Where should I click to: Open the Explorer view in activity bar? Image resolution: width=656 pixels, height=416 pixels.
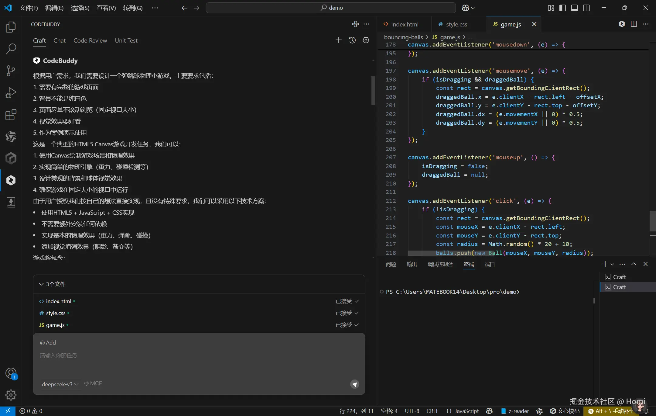coord(11,27)
